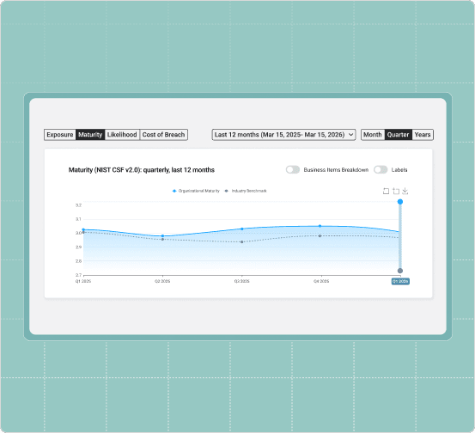Viewport: 475px width, 433px height.
Task: Click the chart title Maturity (NIST CSF v2.0)
Action: coord(142,170)
